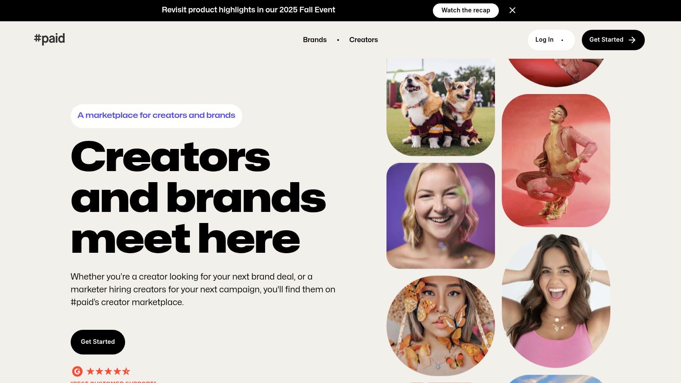Open the butterflies face portrait image
681x383 pixels.
click(x=441, y=326)
